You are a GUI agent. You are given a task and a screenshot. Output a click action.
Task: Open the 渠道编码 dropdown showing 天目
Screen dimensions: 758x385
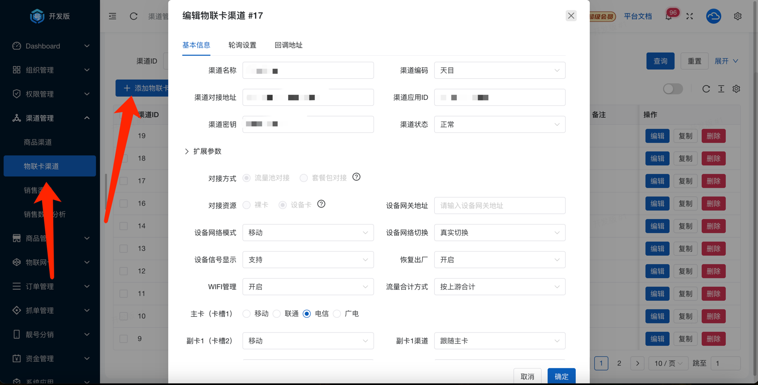pyautogui.click(x=499, y=71)
